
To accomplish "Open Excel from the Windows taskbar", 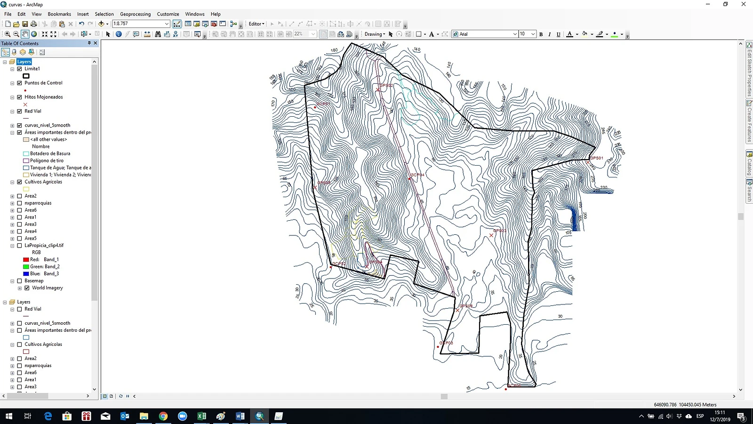I will coord(201,416).
